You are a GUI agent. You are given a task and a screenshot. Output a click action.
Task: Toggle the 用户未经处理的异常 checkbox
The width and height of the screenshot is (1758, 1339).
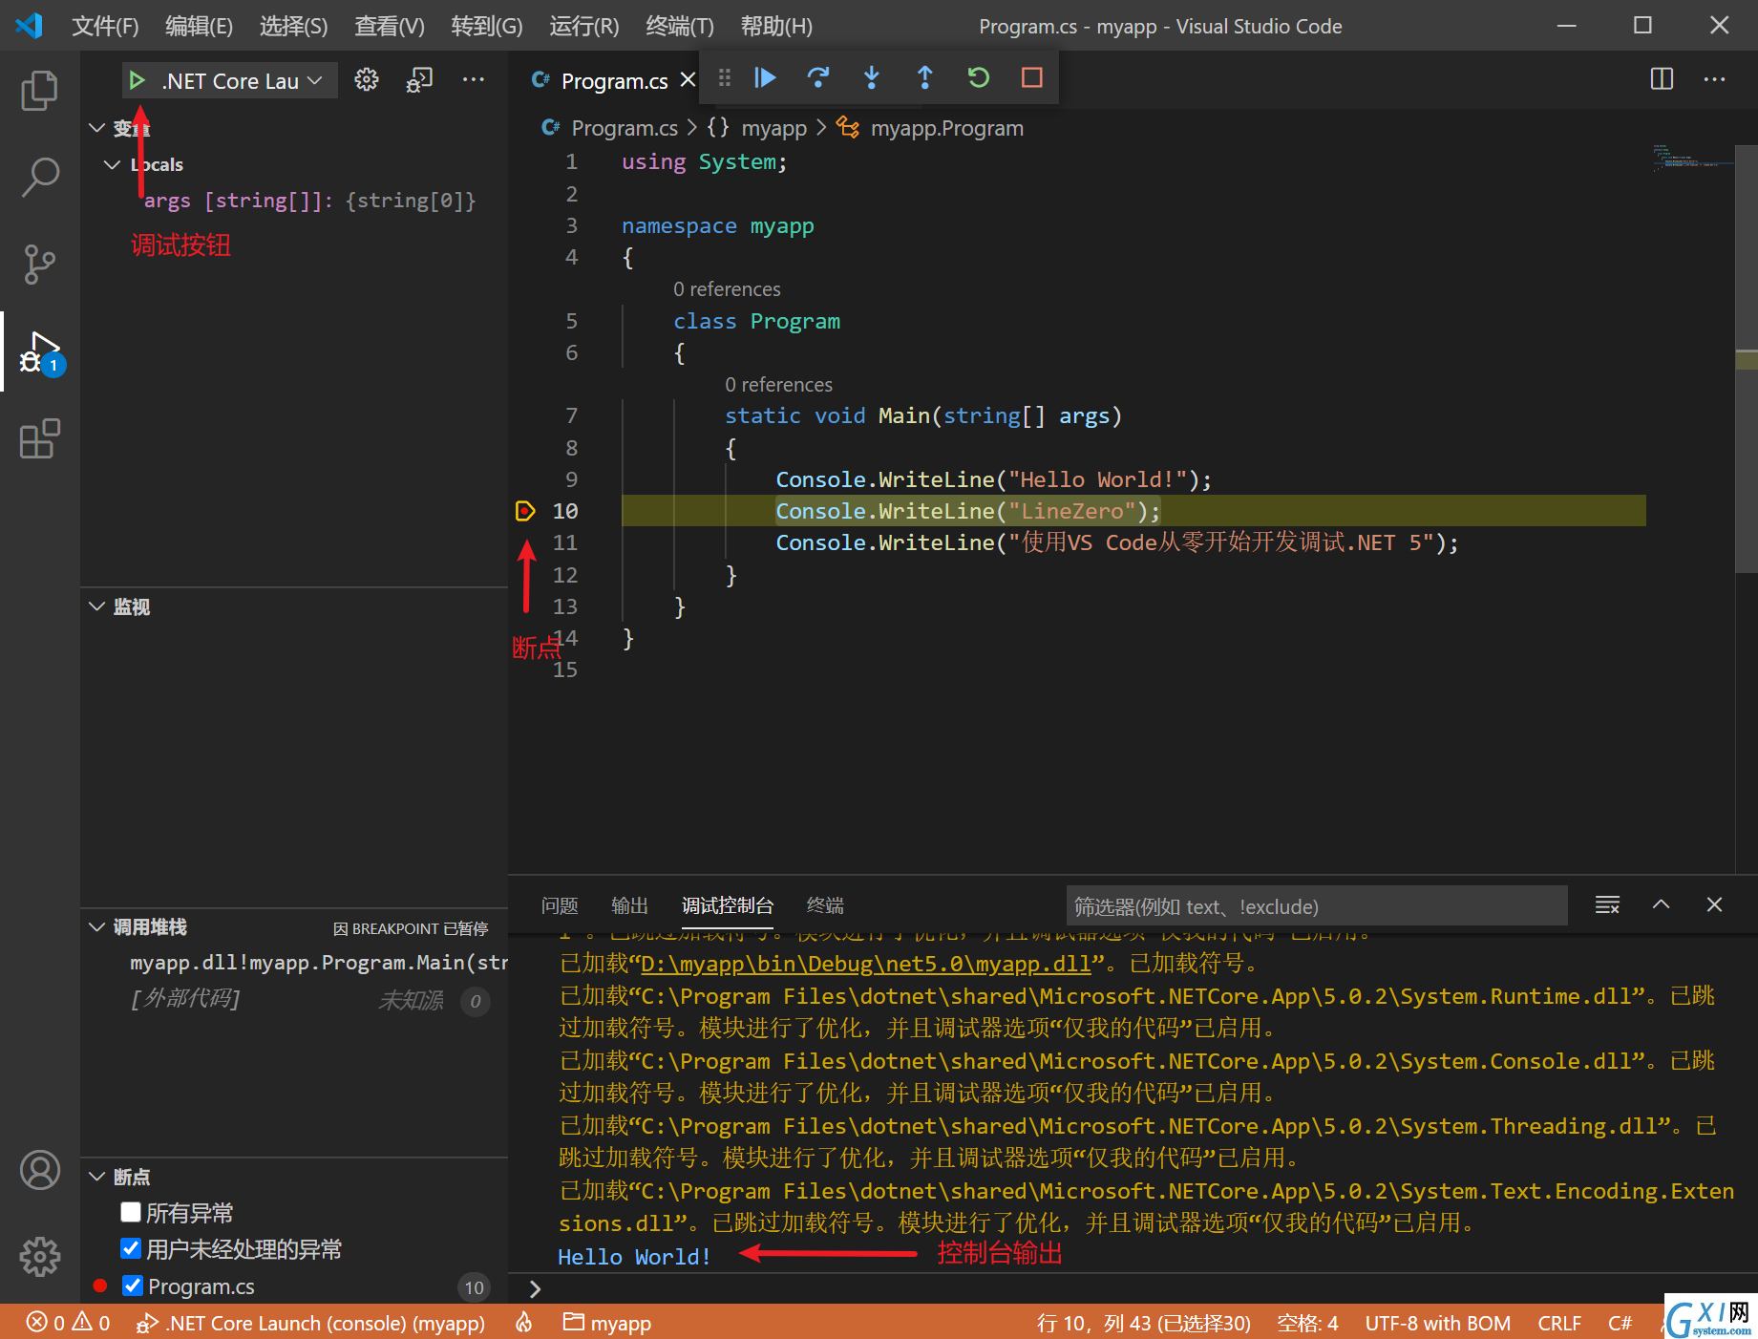point(131,1248)
